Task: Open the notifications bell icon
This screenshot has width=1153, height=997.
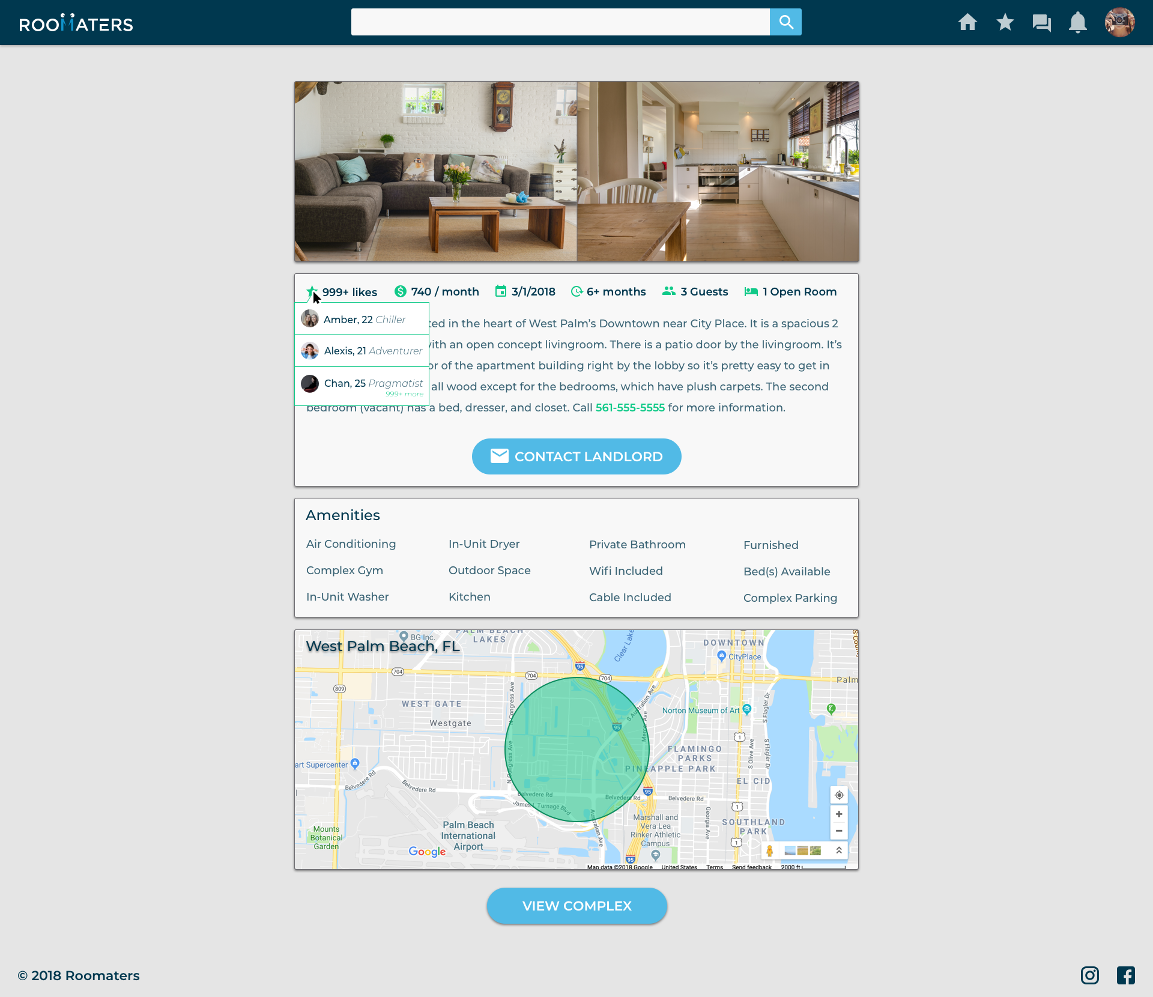Action: [x=1078, y=23]
